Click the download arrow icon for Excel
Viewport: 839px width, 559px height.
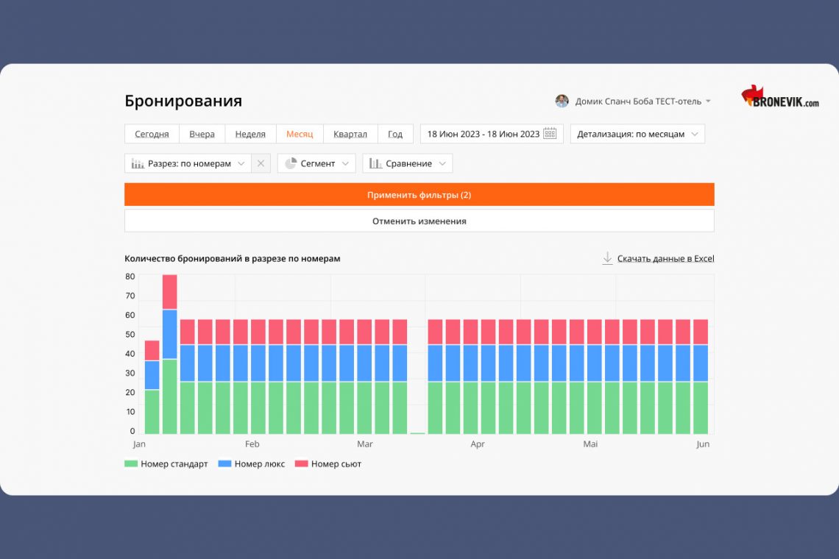[607, 258]
